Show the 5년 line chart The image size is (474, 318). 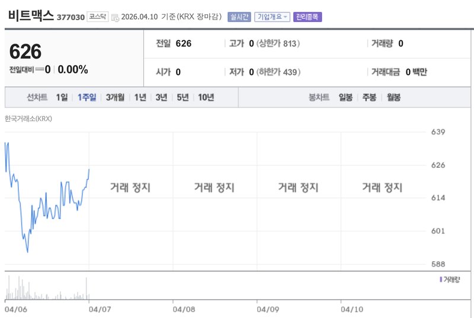[182, 98]
